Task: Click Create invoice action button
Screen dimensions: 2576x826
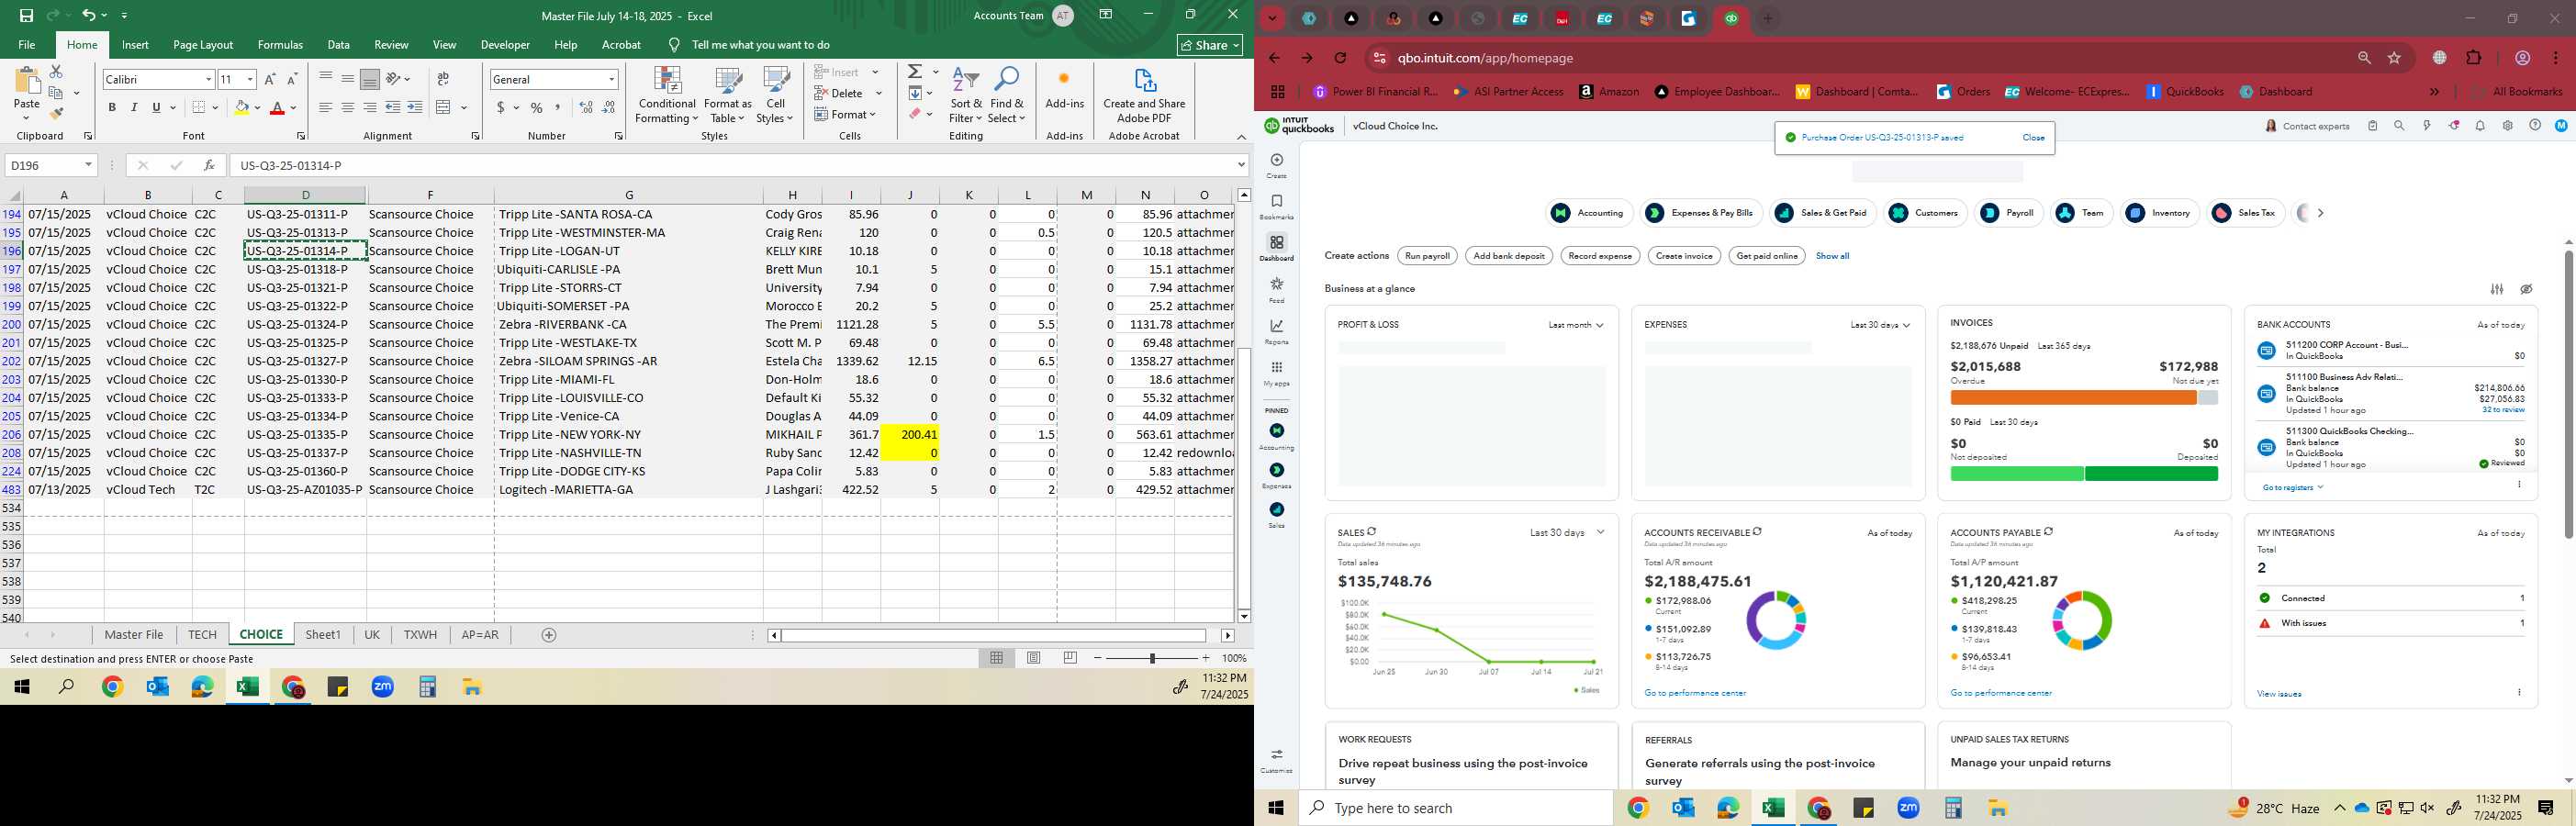Action: [x=1684, y=256]
